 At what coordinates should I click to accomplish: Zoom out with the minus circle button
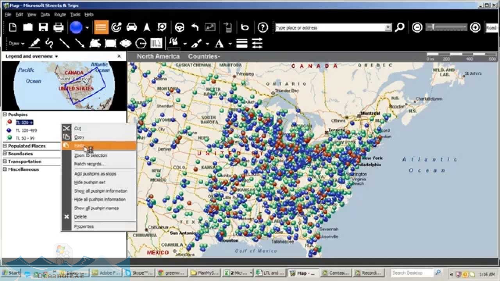[x=417, y=27]
